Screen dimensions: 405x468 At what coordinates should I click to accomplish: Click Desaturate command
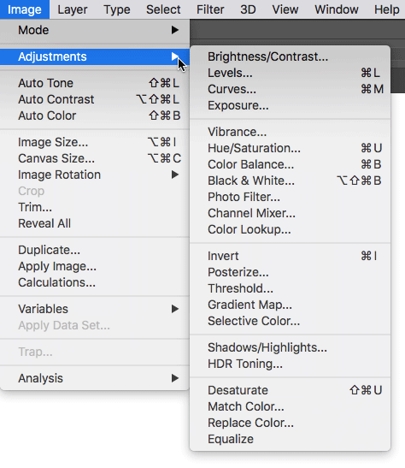pyautogui.click(x=290, y=390)
